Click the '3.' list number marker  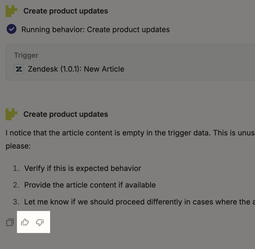pyautogui.click(x=16, y=202)
